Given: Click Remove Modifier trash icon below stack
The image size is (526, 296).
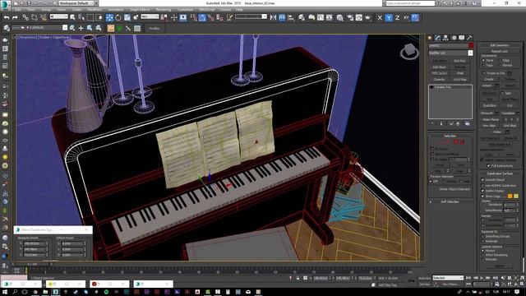Looking at the screenshot, I should pos(458,124).
